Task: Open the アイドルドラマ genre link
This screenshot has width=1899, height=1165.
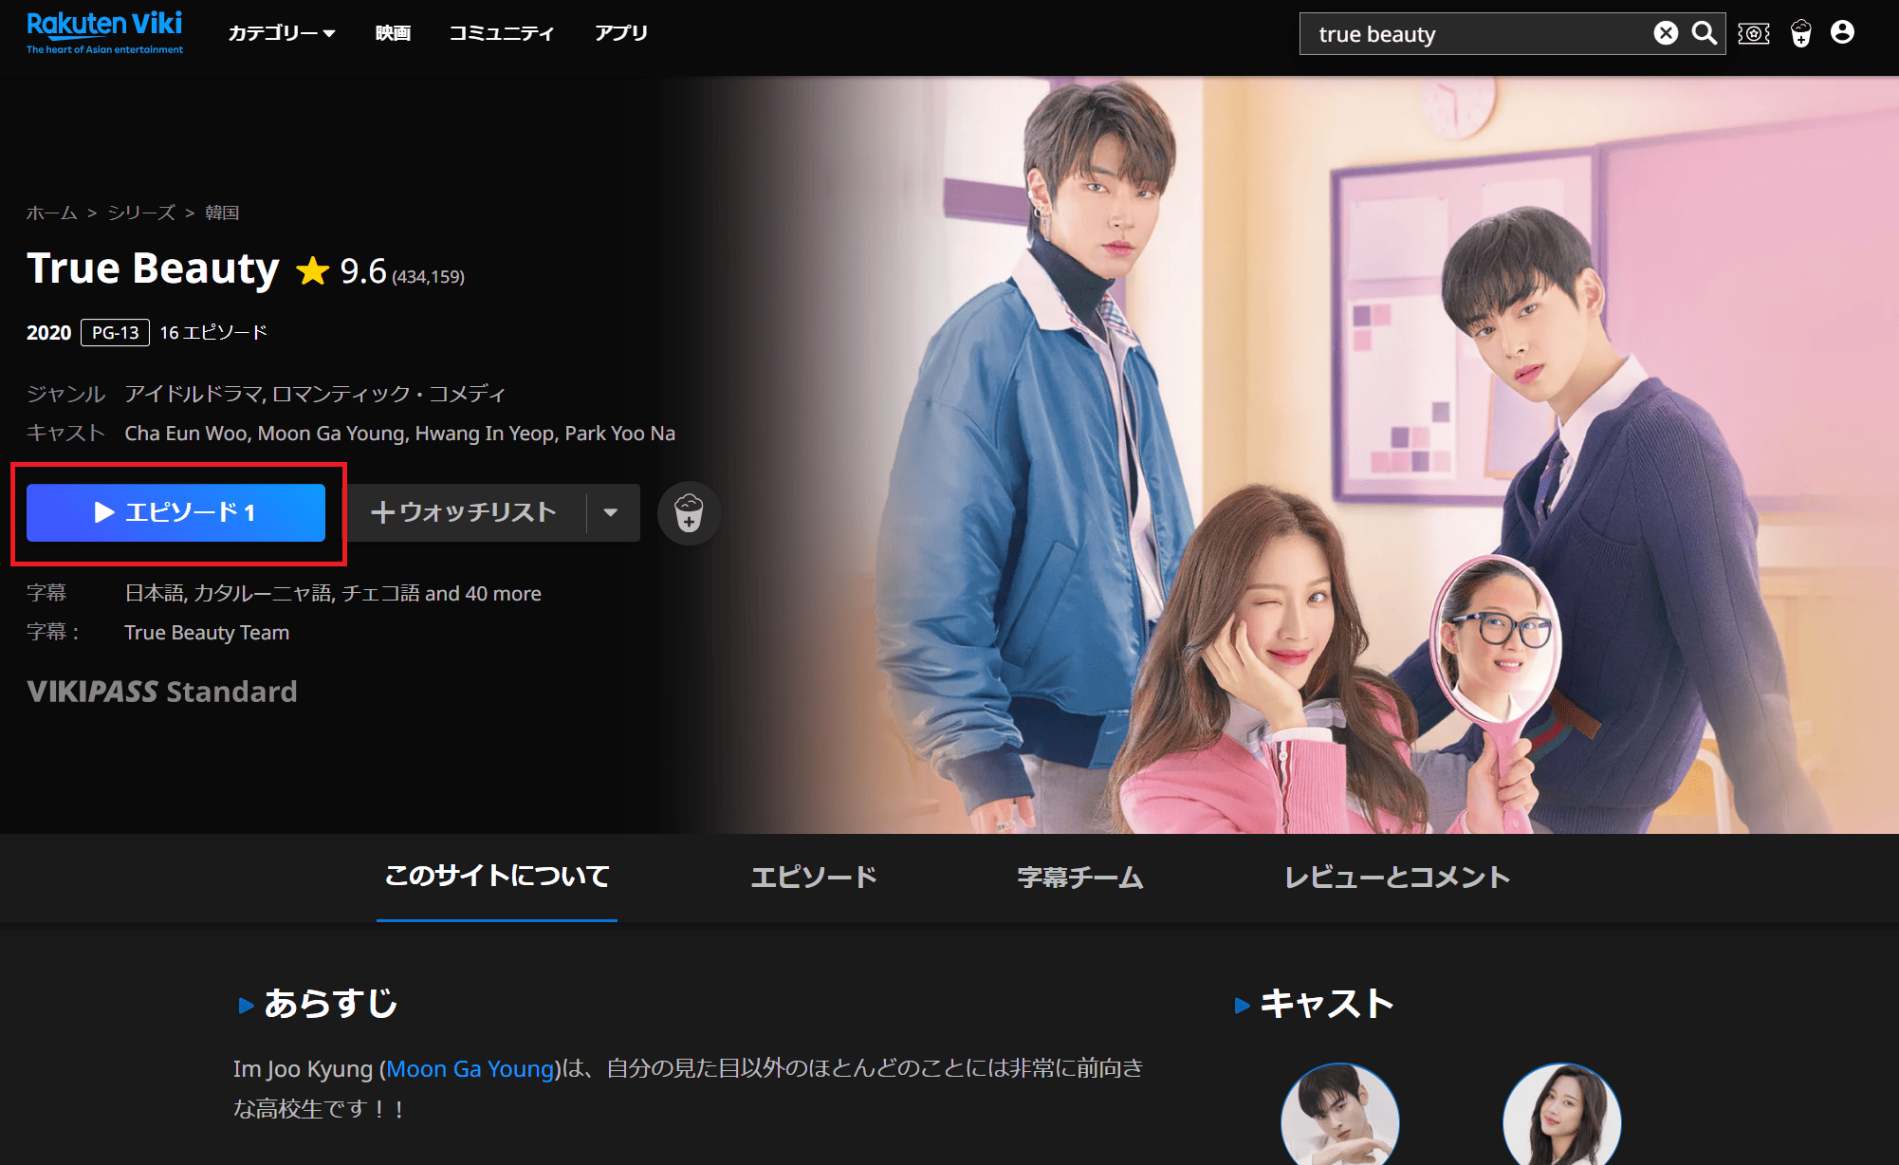Action: [193, 394]
